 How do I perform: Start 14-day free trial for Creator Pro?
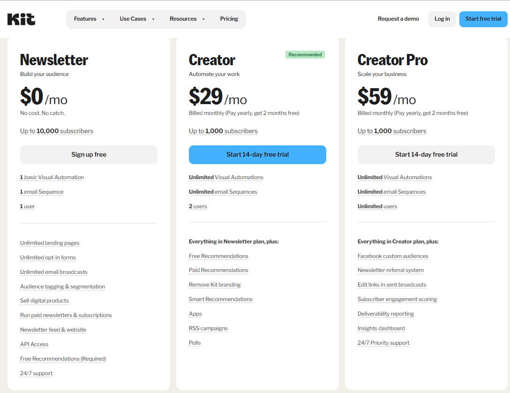(x=426, y=155)
